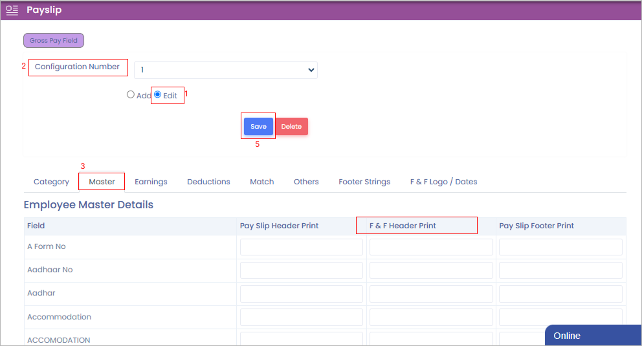
Task: Open the Configuration Number dropdown
Action: 225,70
